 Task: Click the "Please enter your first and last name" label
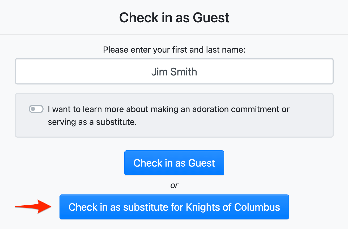tap(174, 50)
